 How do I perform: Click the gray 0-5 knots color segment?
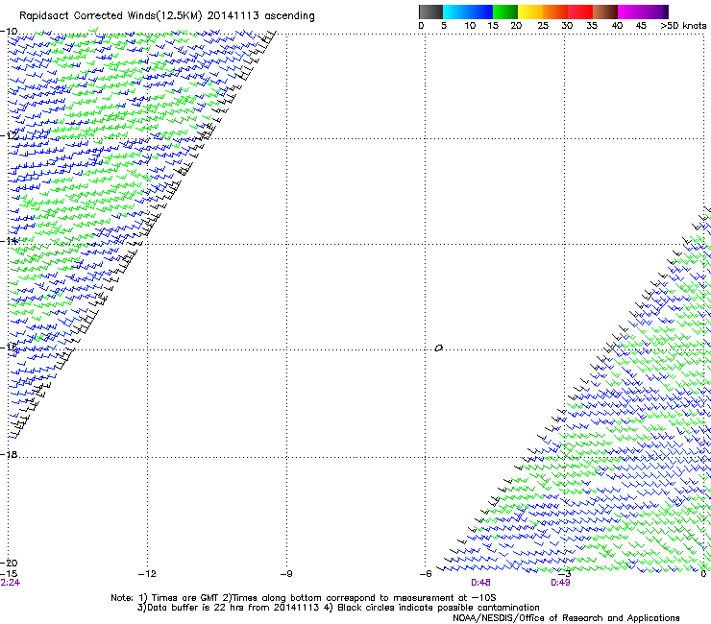coord(430,12)
